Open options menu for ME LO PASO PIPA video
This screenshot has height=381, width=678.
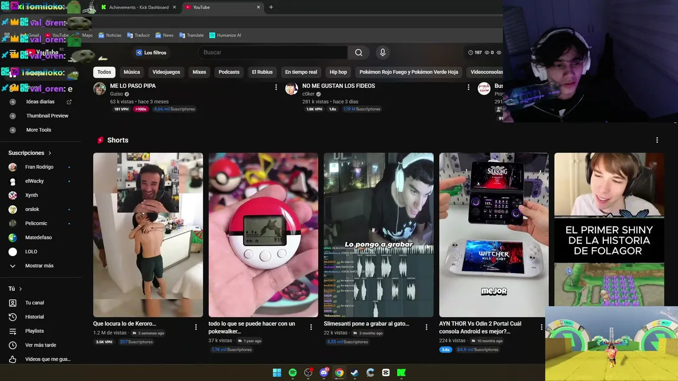(276, 87)
